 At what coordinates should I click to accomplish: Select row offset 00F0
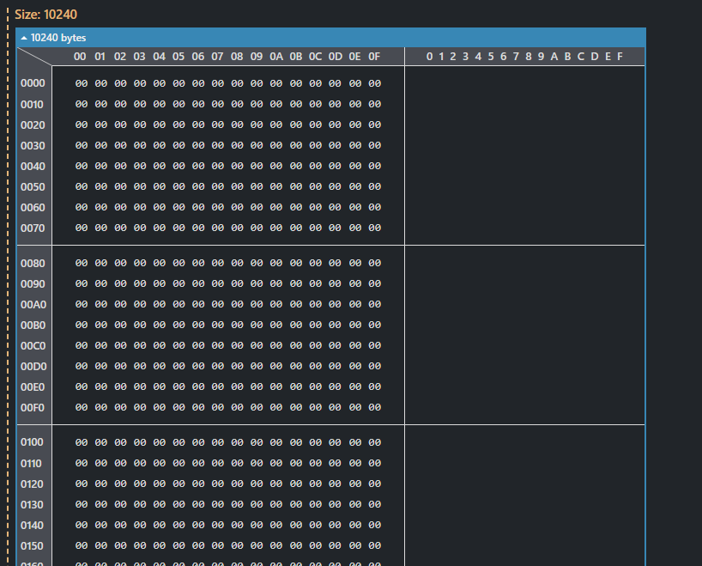pyautogui.click(x=33, y=408)
